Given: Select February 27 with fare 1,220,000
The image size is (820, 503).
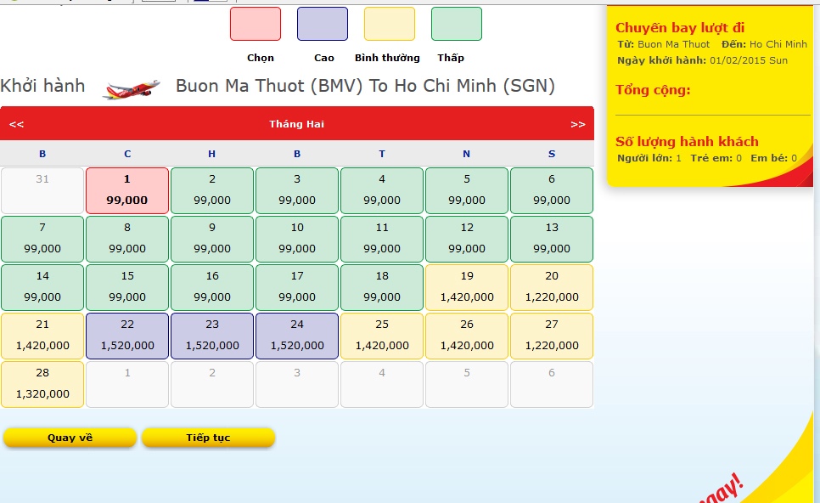Looking at the screenshot, I should [x=551, y=336].
